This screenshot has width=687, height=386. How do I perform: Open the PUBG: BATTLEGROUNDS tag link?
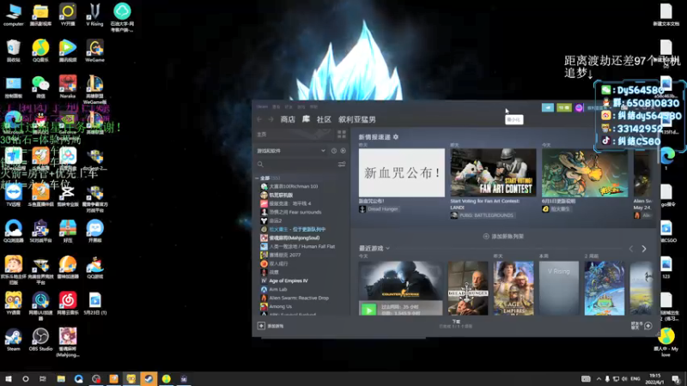(x=482, y=215)
